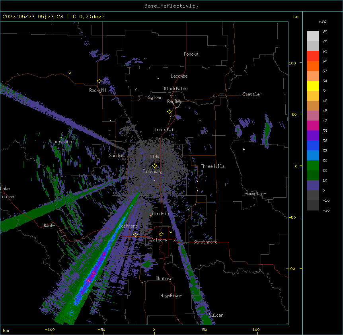Click the Drumheller town label

click(254, 194)
